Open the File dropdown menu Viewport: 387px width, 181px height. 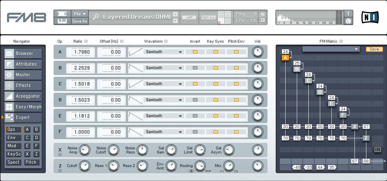[x=80, y=14]
